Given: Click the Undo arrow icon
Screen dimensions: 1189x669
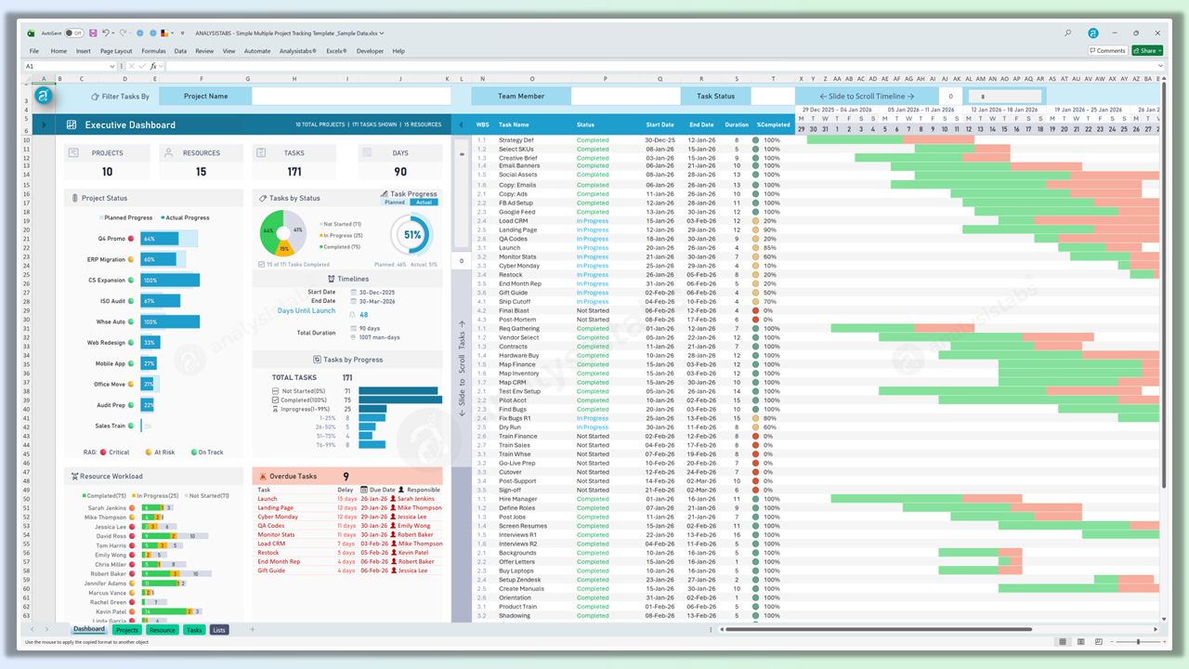Looking at the screenshot, I should coord(108,33).
